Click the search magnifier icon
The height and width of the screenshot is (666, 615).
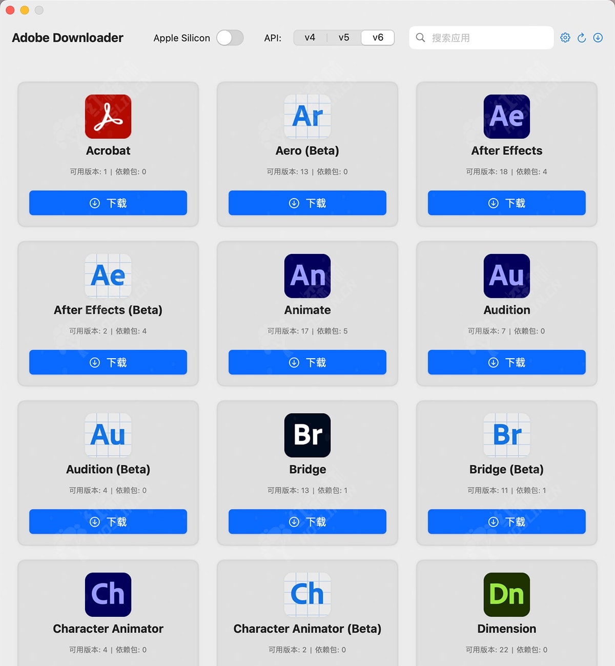pyautogui.click(x=420, y=37)
